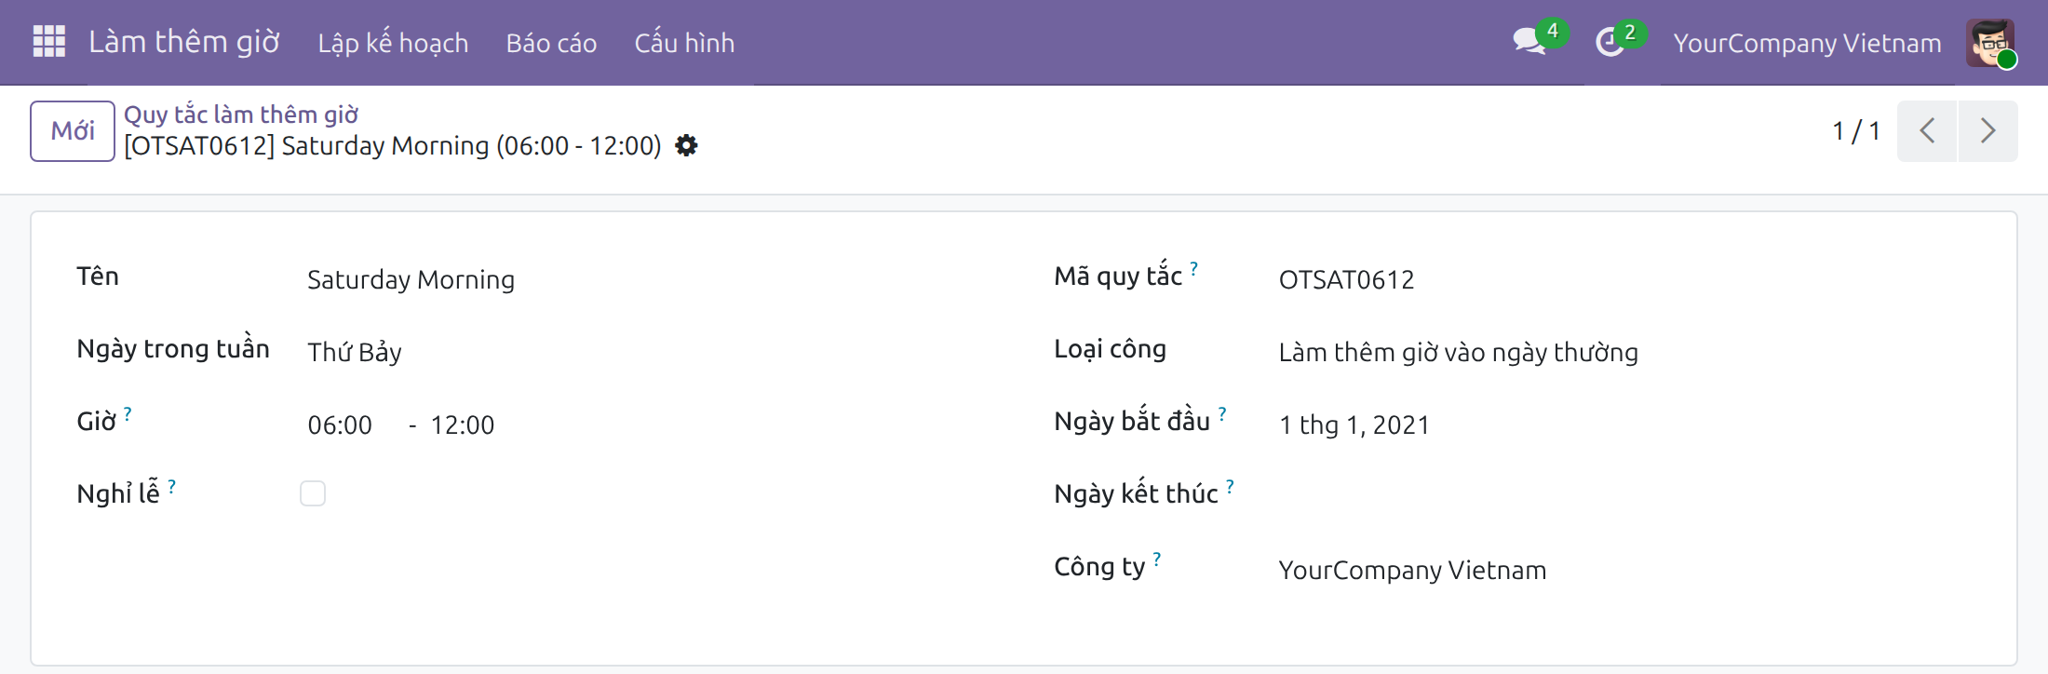Open YourCompany Vietnam company switcher in top bar
The height and width of the screenshot is (674, 2048).
pyautogui.click(x=1807, y=43)
